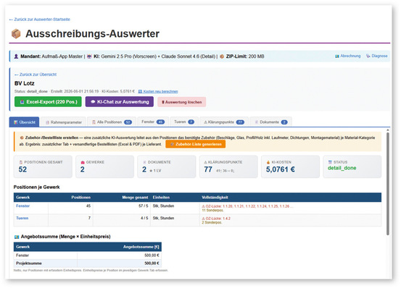Screen dimensions: 401x288
Task: Click the Fenster tab badge 45
Action: 160,122
